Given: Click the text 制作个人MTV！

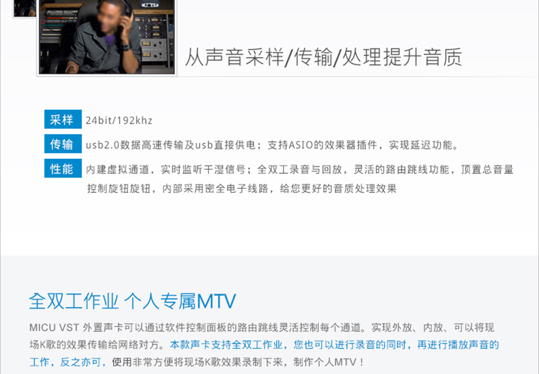Looking at the screenshot, I should pyautogui.click(x=329, y=362).
